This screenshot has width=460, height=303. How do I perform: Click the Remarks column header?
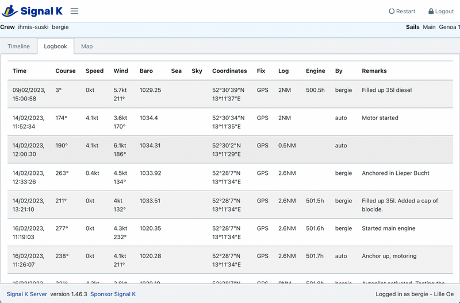point(374,71)
